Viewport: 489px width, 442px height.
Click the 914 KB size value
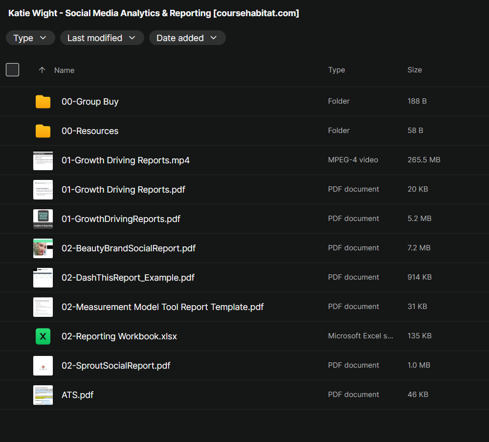tap(420, 277)
